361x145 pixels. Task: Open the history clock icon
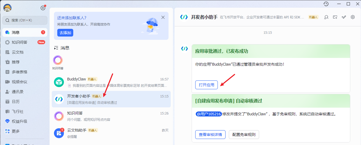tap(326, 4)
